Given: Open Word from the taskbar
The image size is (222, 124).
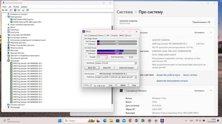Looking at the screenshot, I should click(137, 121).
